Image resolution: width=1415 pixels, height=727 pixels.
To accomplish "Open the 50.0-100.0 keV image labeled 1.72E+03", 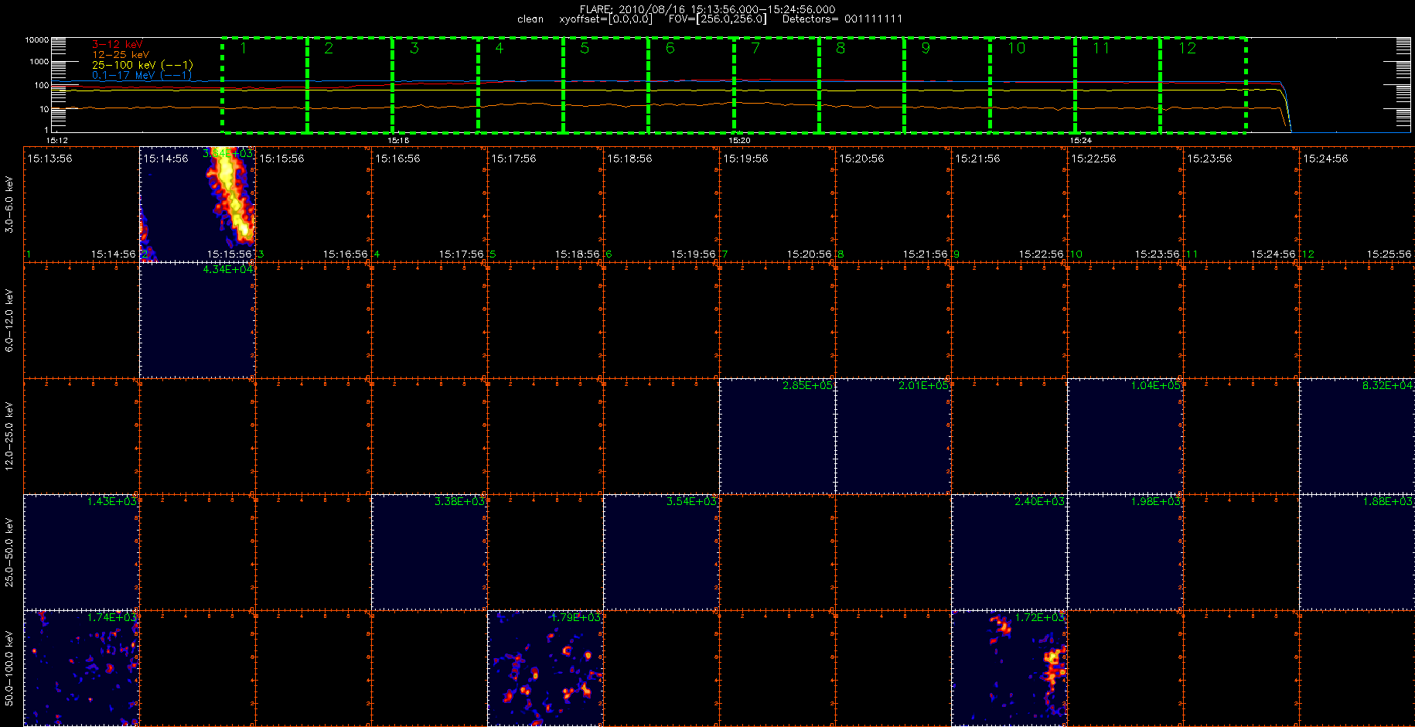I will pos(1009,668).
